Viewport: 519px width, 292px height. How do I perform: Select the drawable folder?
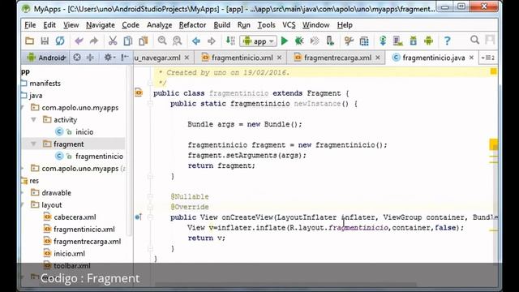56,193
